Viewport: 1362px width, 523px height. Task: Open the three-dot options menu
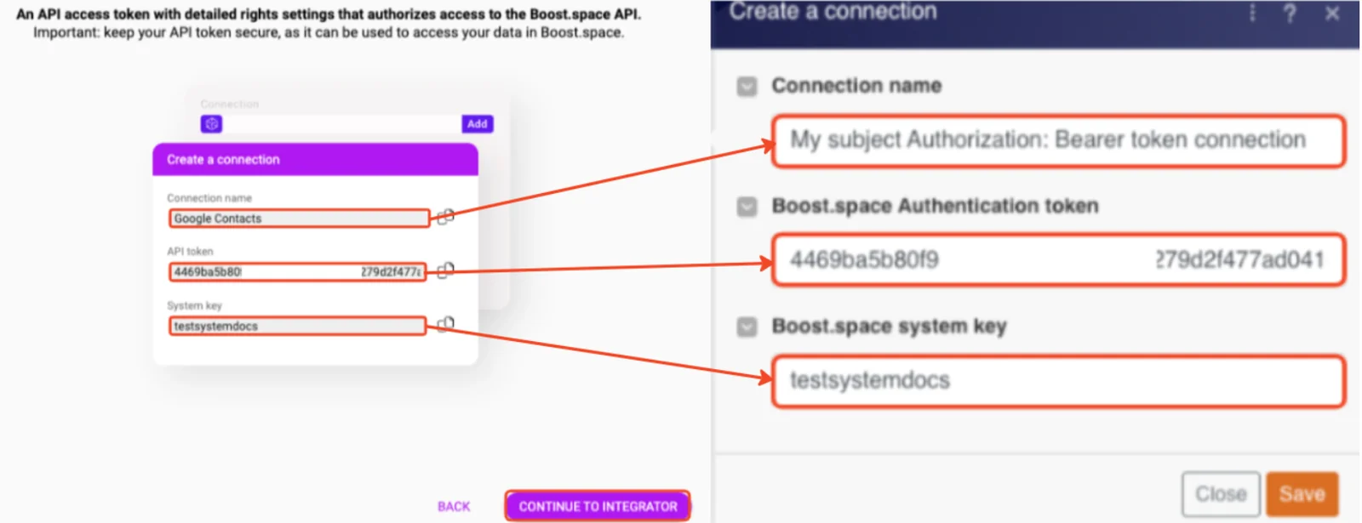[x=1252, y=13]
